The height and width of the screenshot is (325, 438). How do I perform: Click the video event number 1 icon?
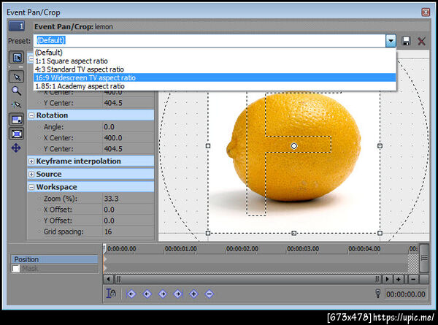pyautogui.click(x=17, y=26)
